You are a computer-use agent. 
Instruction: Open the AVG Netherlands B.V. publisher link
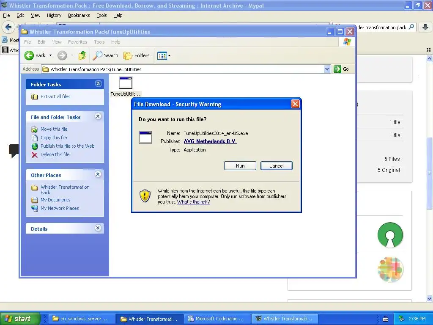(210, 141)
